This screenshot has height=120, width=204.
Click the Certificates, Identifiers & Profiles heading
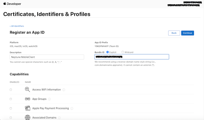[47, 14]
